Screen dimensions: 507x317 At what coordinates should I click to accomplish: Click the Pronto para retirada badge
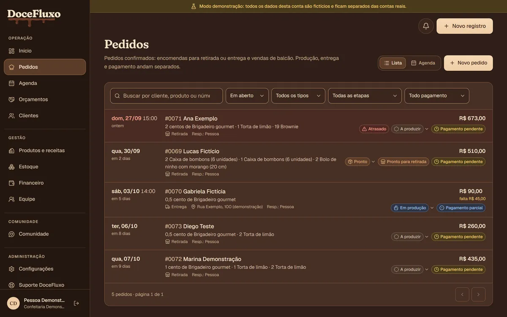click(x=403, y=162)
